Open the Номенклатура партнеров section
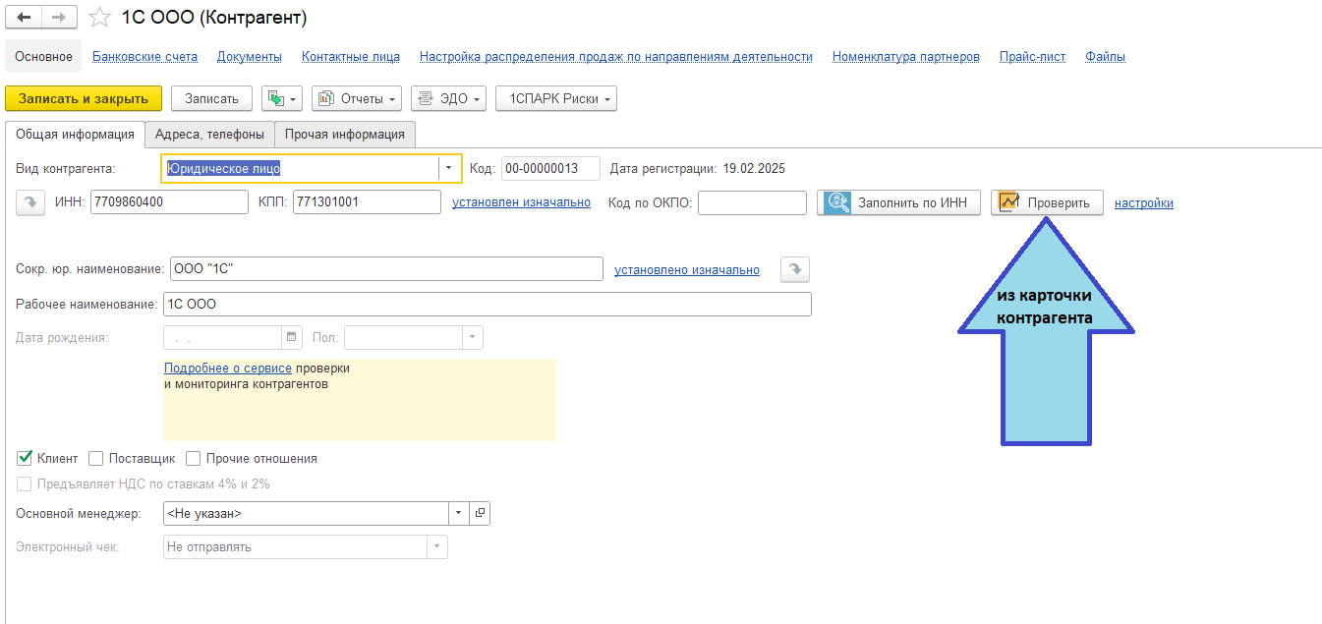The height and width of the screenshot is (624, 1322). (906, 56)
